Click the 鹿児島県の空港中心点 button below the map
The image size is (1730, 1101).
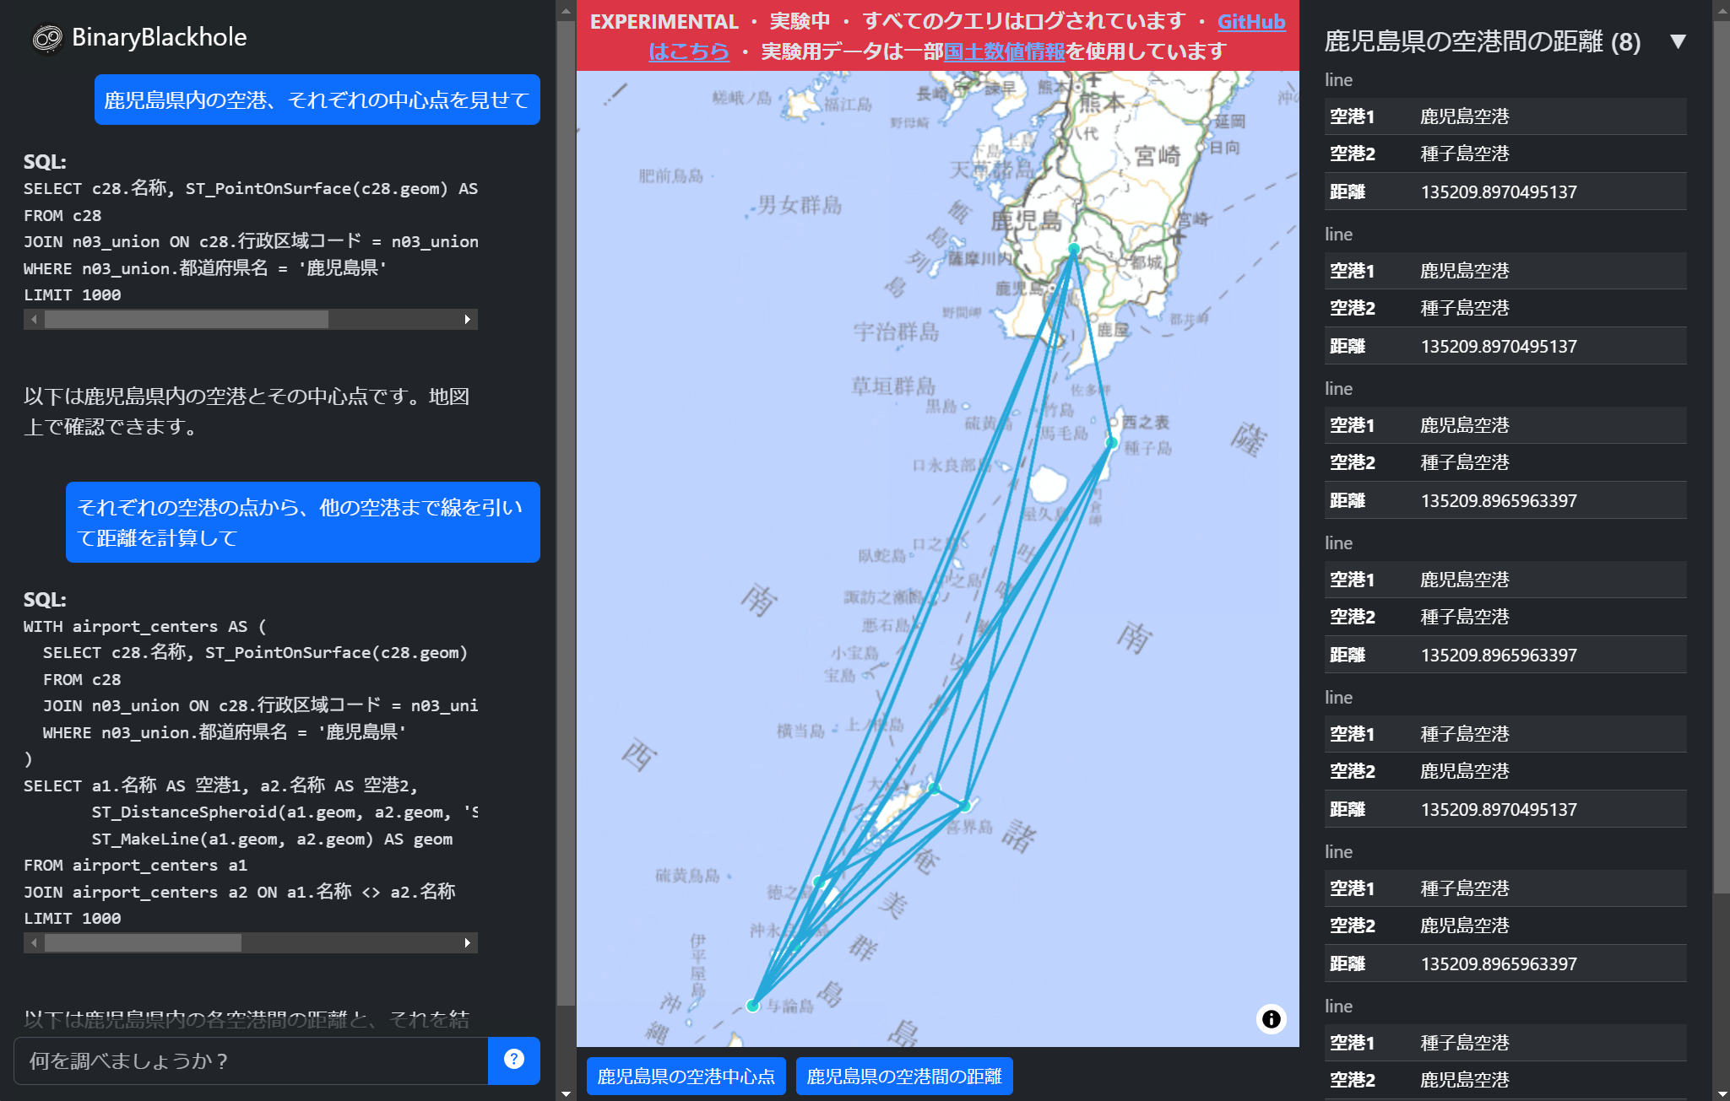click(x=686, y=1076)
